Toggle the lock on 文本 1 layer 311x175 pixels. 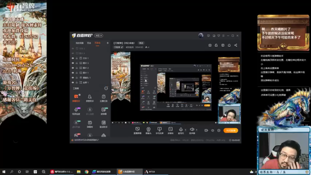[77, 58]
